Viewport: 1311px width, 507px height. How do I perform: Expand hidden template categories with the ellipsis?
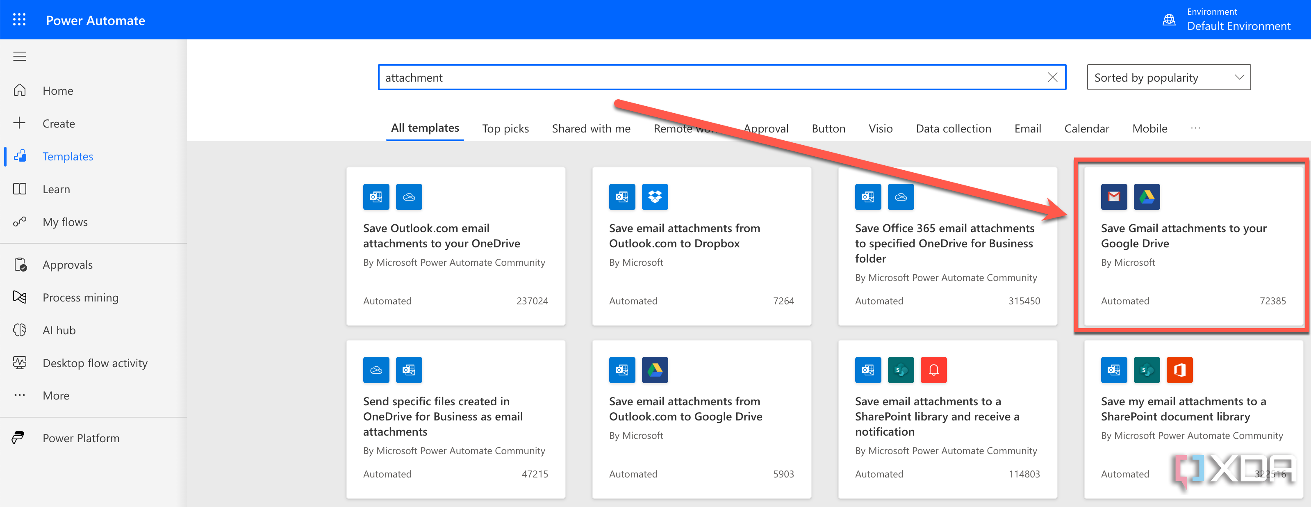point(1196,128)
